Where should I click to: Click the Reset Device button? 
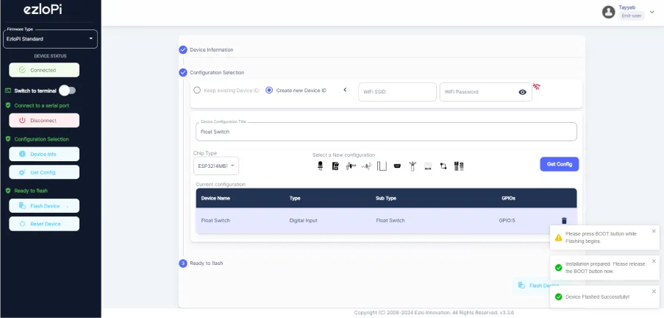pyautogui.click(x=44, y=224)
